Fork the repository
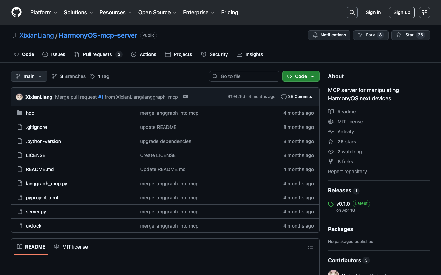The width and height of the screenshot is (441, 275). (x=370, y=35)
